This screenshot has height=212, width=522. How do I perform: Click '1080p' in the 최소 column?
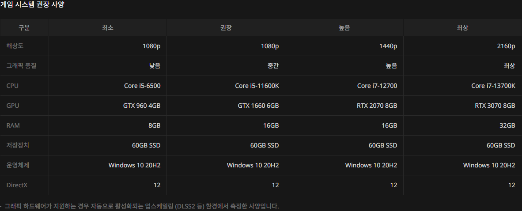pyautogui.click(x=151, y=46)
